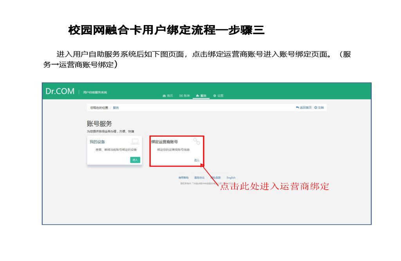Open the 服务协议 service agreement link
This screenshot has height=261, width=401.
tap(199, 178)
